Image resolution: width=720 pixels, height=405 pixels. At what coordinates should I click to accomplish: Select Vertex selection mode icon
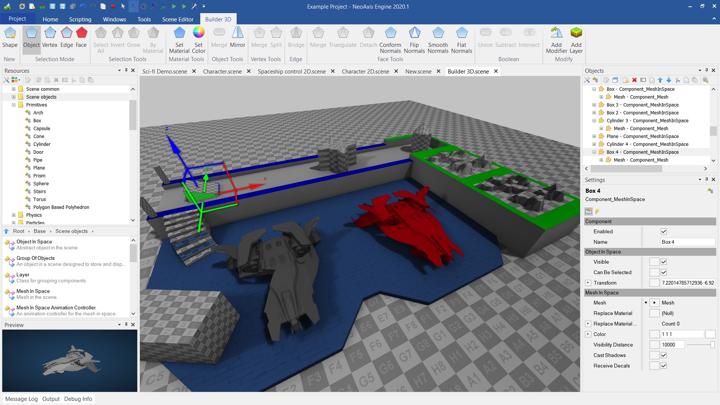click(49, 37)
